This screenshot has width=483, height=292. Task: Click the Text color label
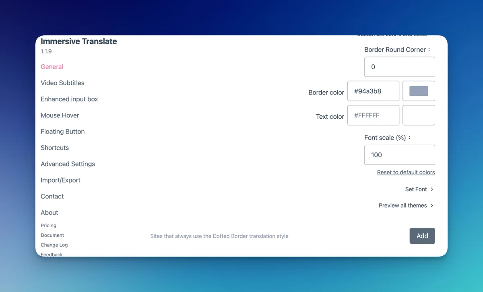click(330, 117)
